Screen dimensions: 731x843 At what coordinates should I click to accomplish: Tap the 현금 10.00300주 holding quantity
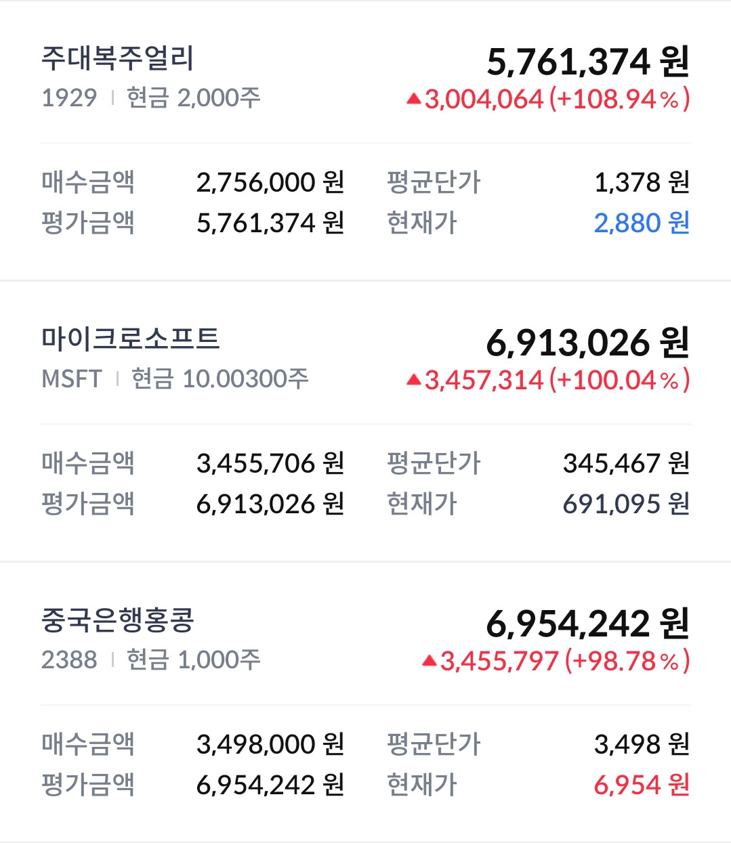(220, 379)
